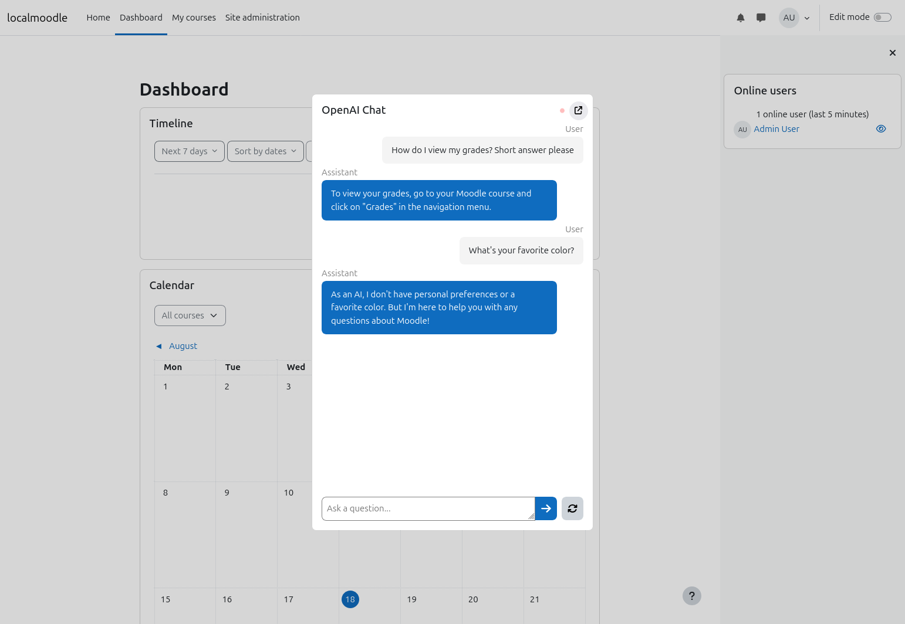Open the Admin User profile link
Viewport: 905px width, 624px height.
776,129
